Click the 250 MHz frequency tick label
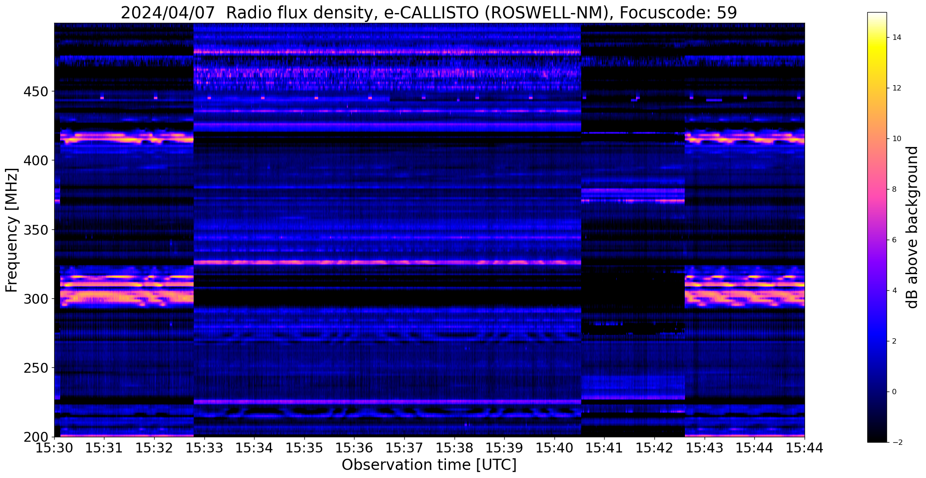Image resolution: width=926 pixels, height=478 pixels. coord(35,368)
